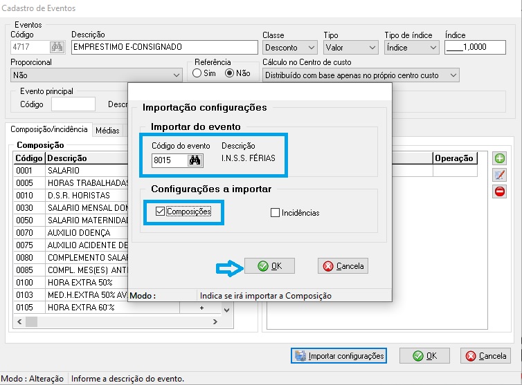The image size is (522, 385).
Task: Click binoculars icon beside event code 8015
Action: tap(195, 161)
